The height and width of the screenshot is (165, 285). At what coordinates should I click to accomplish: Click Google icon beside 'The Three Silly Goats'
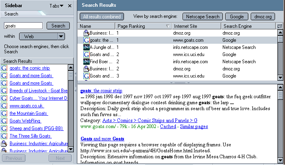tap(4, 136)
